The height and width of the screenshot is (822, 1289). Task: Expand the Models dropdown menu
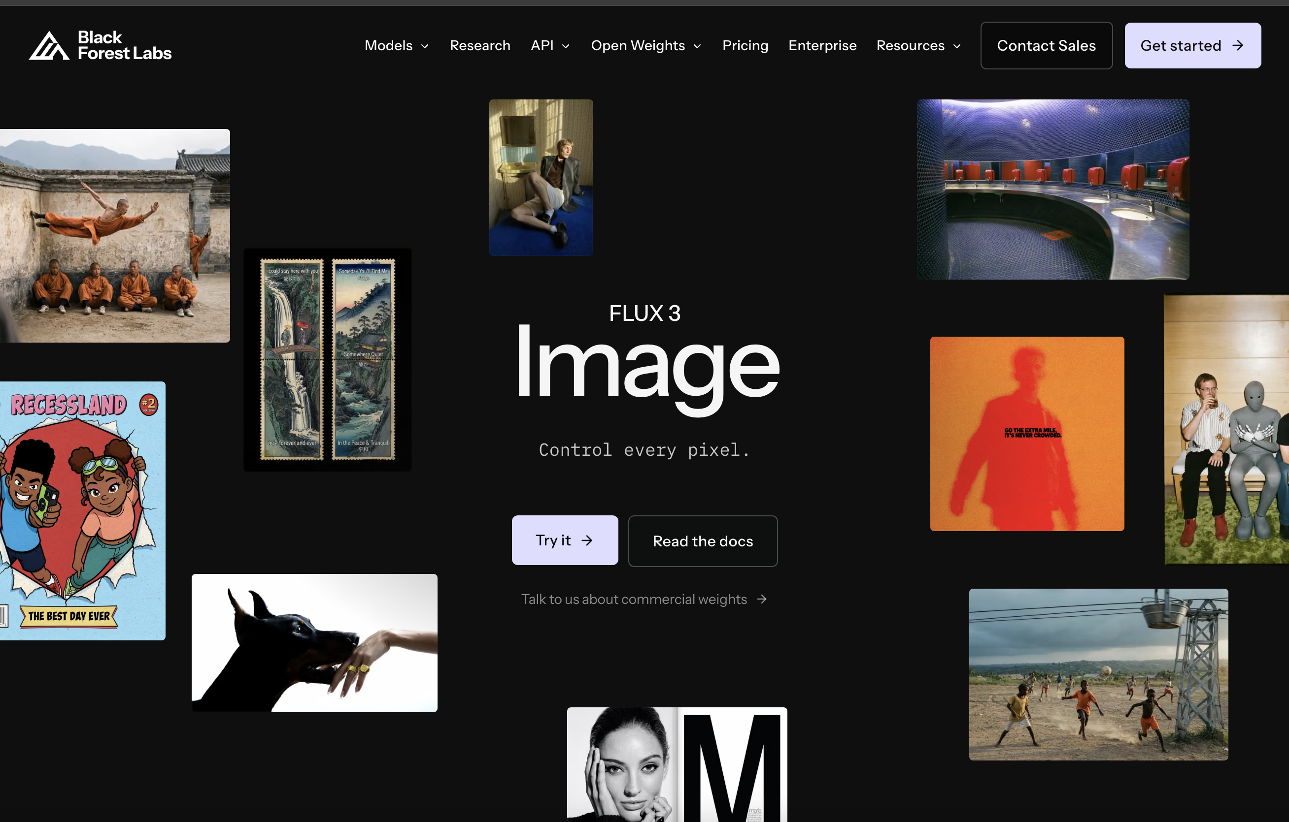397,45
